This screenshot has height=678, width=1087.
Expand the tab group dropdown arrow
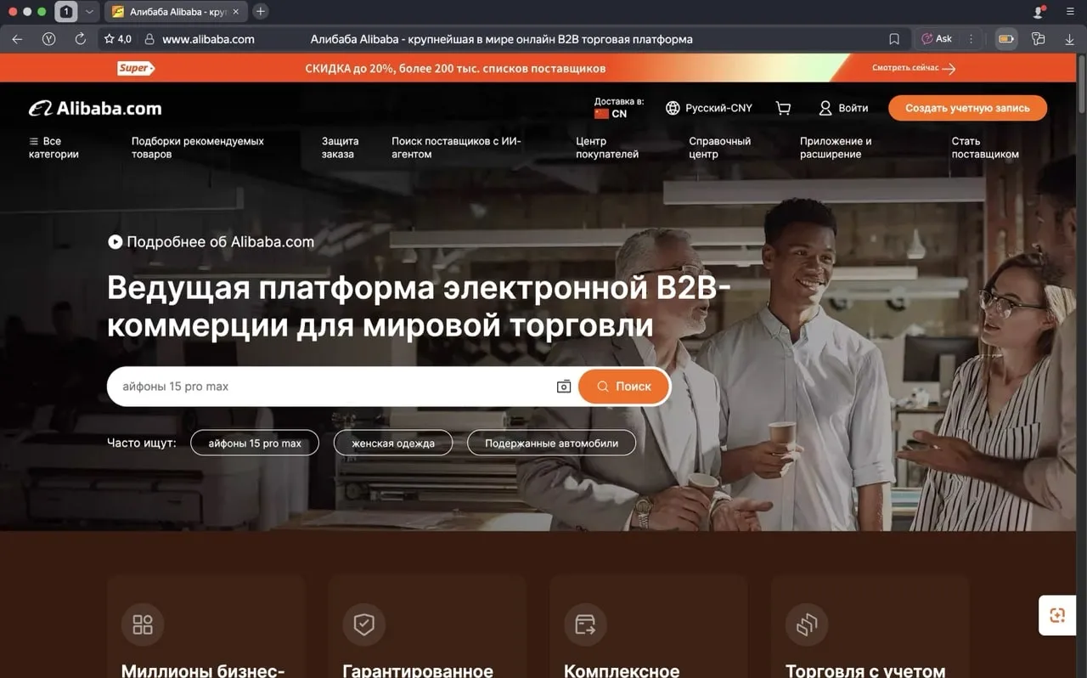(x=89, y=12)
